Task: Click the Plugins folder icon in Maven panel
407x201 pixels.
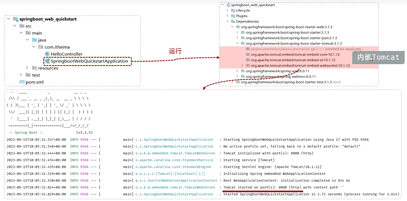Action: pyautogui.click(x=233, y=16)
